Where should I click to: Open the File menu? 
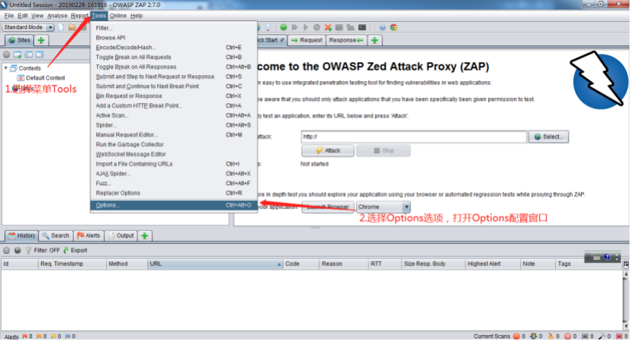coord(9,16)
